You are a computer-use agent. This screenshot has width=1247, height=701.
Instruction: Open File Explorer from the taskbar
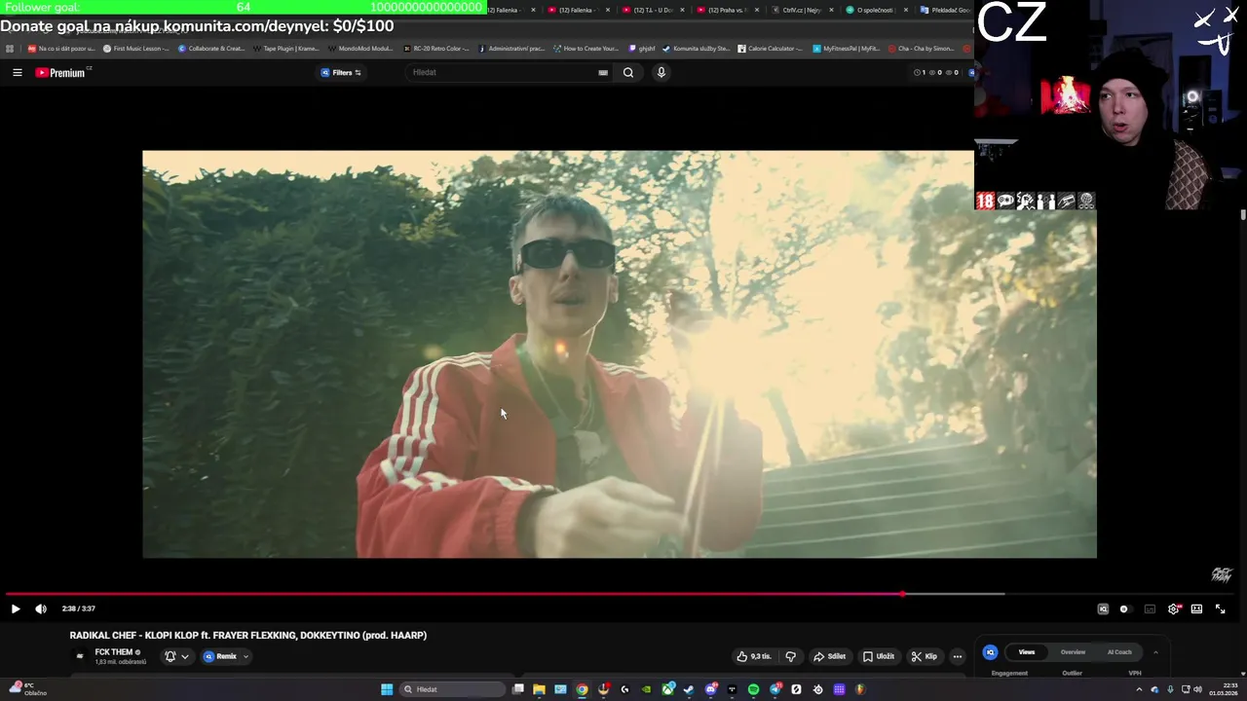click(x=539, y=689)
